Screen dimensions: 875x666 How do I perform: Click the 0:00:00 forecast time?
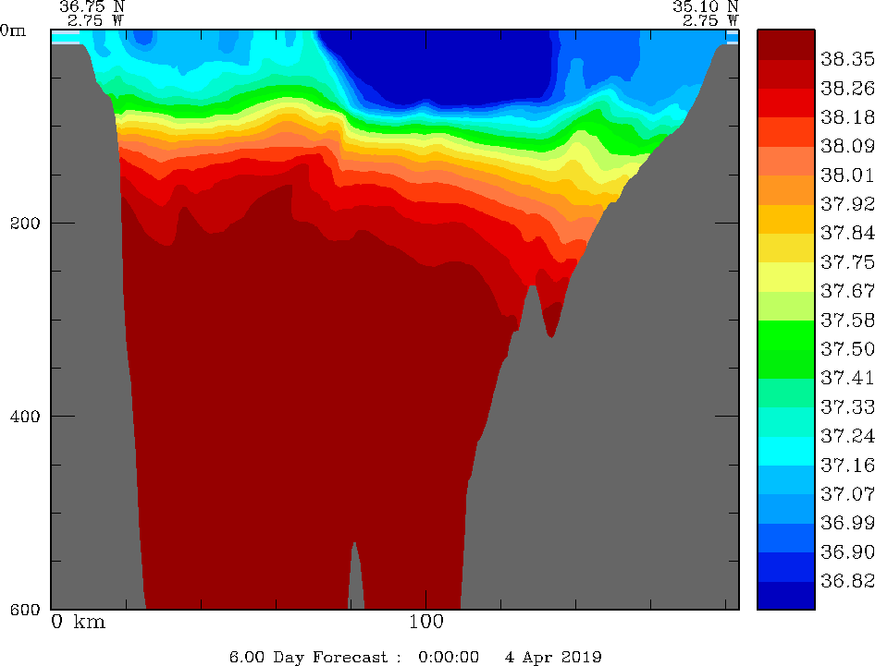point(448,657)
